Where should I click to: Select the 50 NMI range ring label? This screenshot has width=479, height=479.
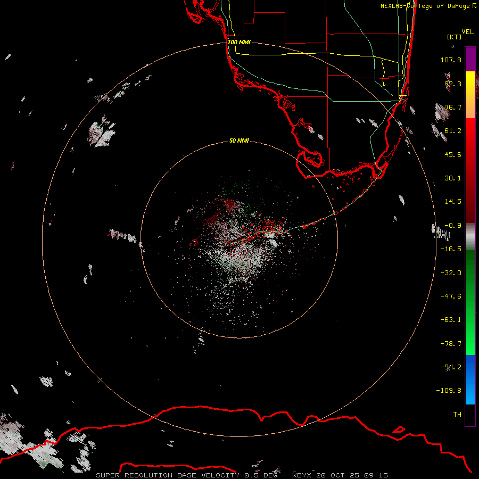(239, 141)
